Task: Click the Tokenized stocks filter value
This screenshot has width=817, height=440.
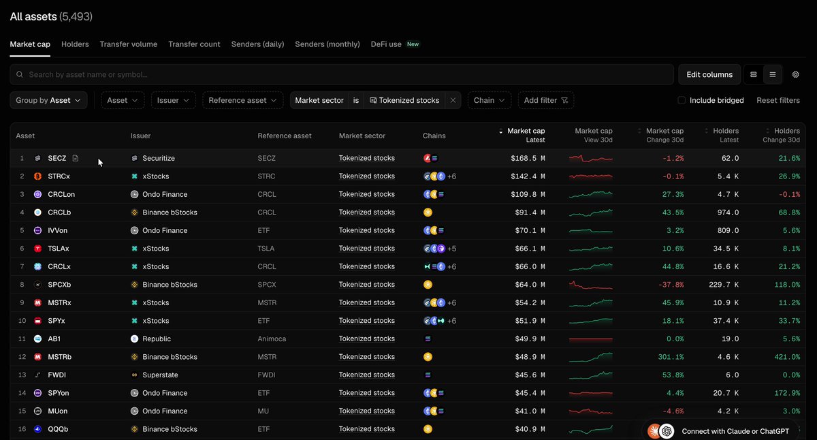Action: pyautogui.click(x=404, y=100)
